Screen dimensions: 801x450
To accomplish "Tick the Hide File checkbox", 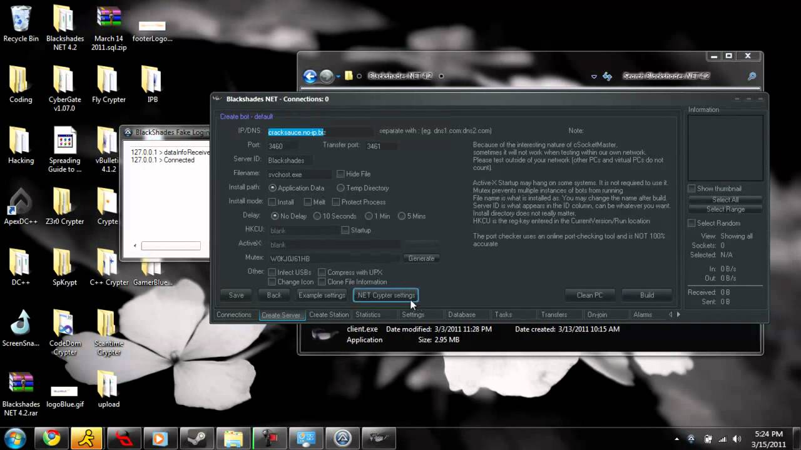I will [x=340, y=174].
